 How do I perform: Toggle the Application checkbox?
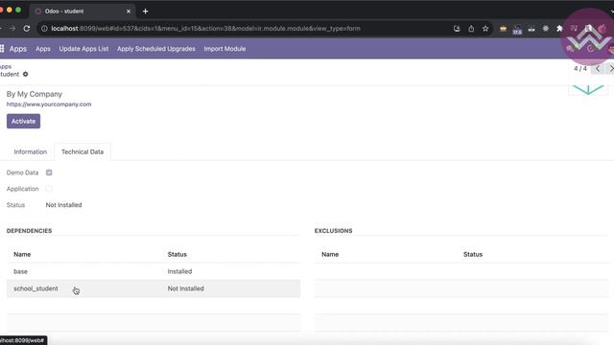[x=49, y=189]
